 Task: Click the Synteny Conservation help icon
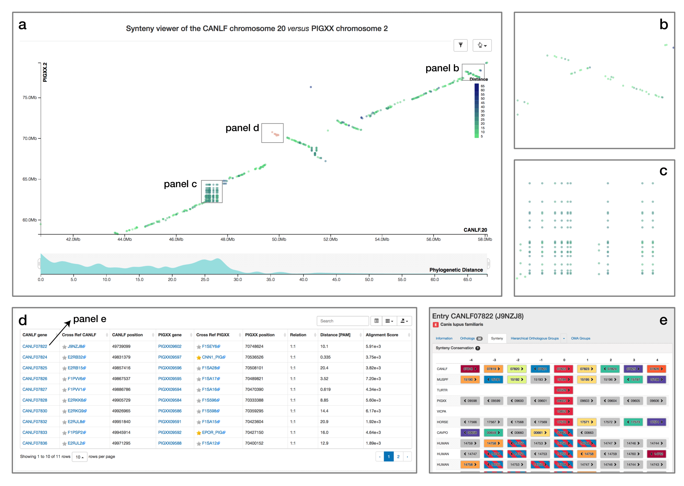pyautogui.click(x=478, y=348)
